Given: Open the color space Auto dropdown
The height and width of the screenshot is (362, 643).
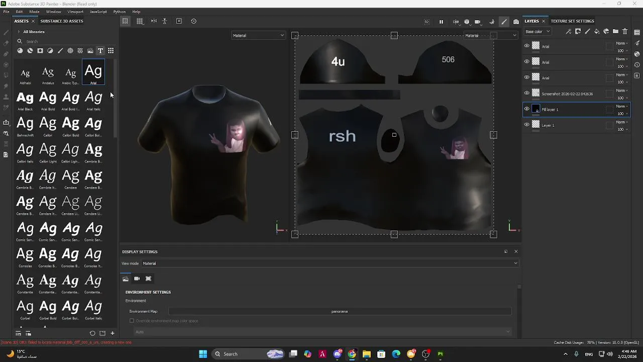Looking at the screenshot, I should [x=322, y=332].
